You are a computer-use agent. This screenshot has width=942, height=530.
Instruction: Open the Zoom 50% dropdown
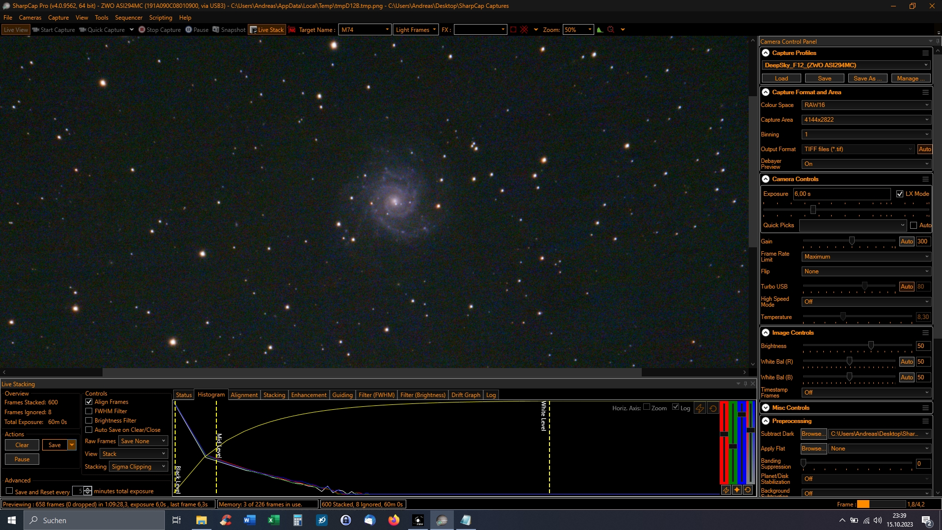(x=578, y=30)
